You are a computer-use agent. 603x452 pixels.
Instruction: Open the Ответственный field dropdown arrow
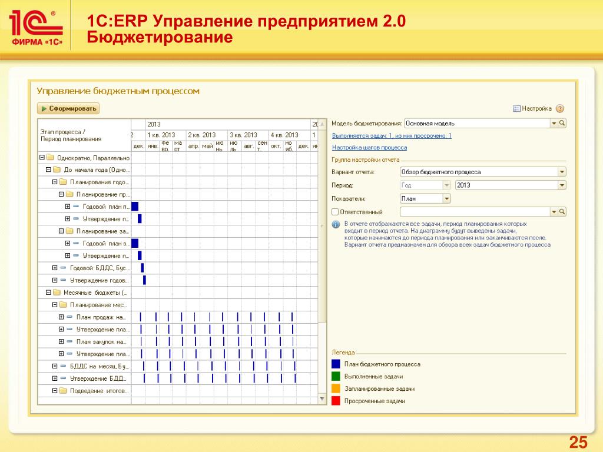pyautogui.click(x=554, y=212)
